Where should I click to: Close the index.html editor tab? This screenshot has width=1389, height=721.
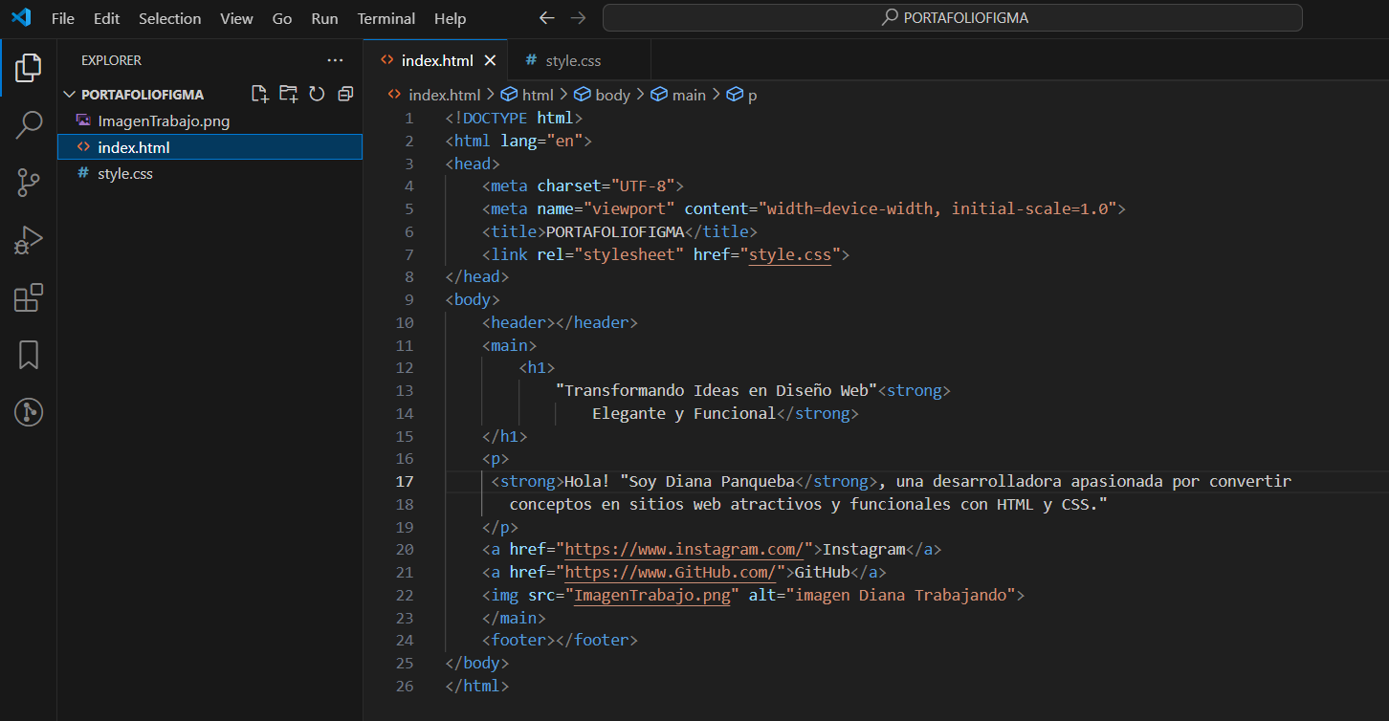click(490, 60)
